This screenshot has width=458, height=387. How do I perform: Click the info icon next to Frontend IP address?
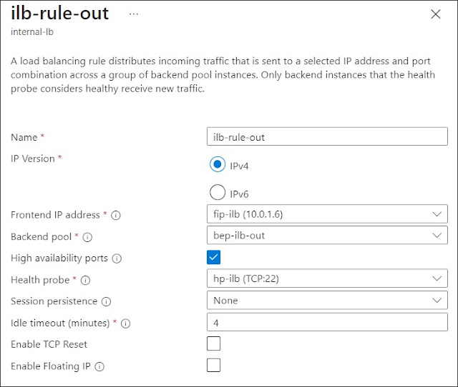[116, 215]
